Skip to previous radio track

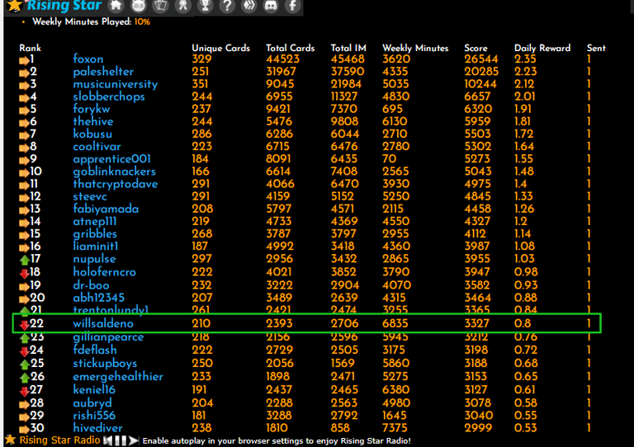107,440
